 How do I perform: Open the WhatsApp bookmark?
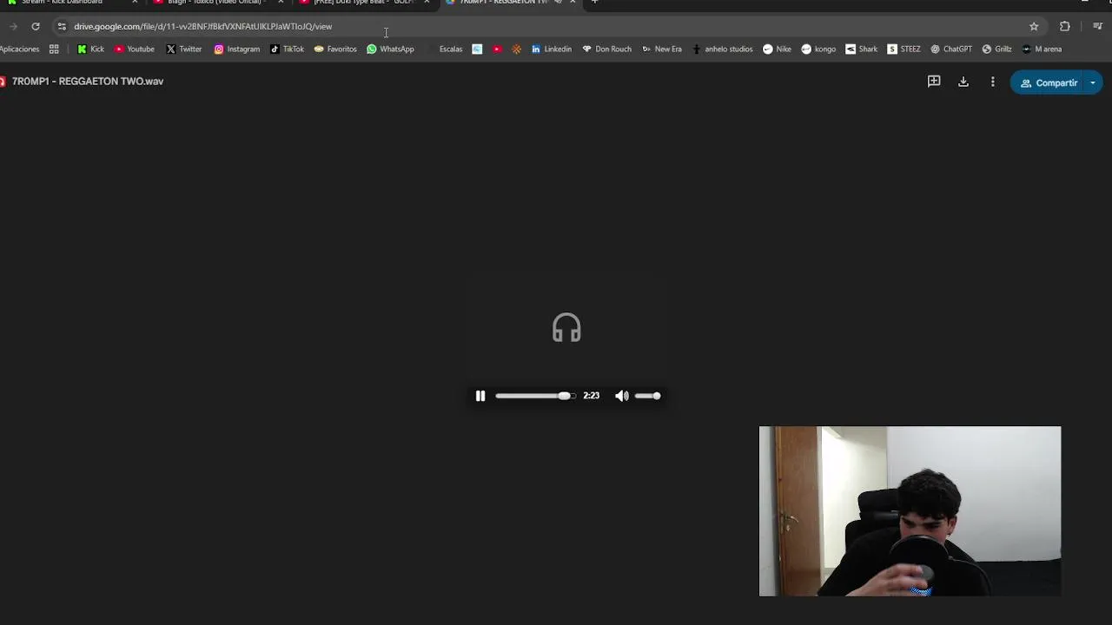[x=390, y=49]
